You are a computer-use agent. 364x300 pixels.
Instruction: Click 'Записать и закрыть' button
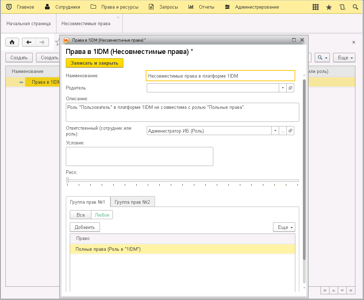coord(94,63)
